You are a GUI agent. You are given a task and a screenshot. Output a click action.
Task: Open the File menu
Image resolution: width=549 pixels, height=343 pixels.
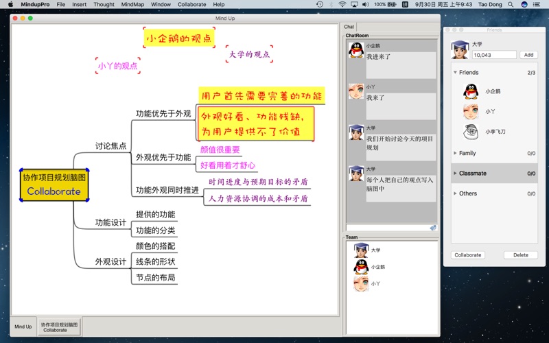click(x=61, y=5)
